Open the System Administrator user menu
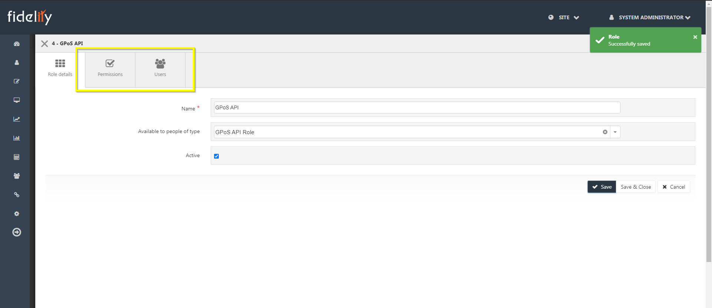712x308 pixels. (x=650, y=17)
